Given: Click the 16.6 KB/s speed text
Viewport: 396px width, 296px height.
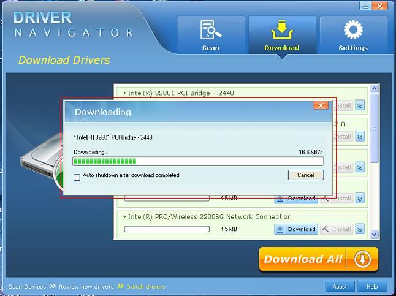Looking at the screenshot, I should [311, 152].
